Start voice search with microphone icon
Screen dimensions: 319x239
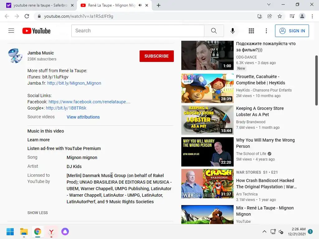pos(232,31)
